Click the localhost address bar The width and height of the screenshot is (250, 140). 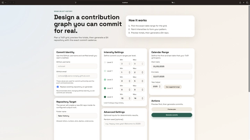pos(125,2)
